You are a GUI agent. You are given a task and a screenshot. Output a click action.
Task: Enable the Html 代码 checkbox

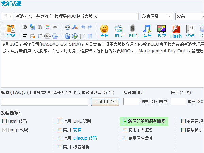click(4, 121)
